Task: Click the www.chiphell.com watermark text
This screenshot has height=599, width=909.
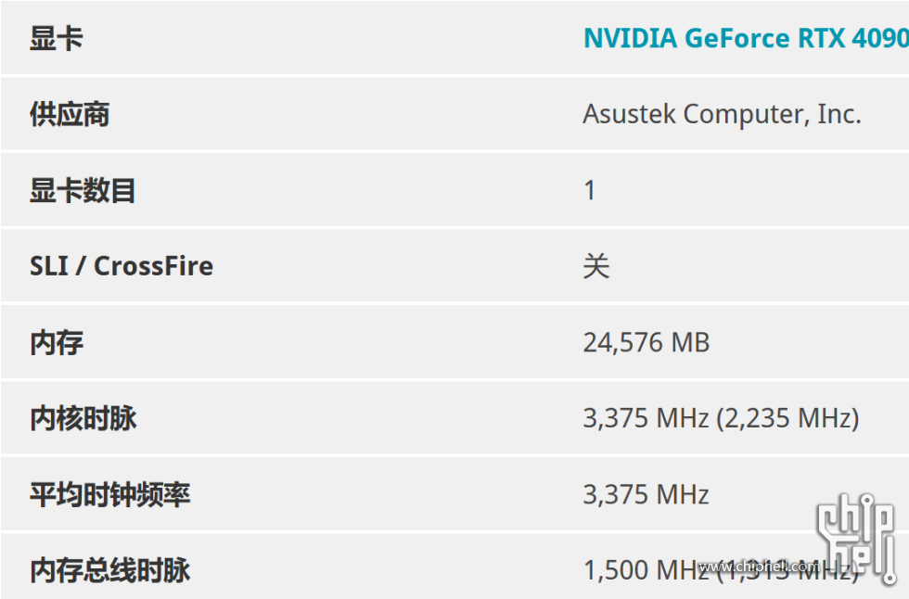Action: [760, 567]
